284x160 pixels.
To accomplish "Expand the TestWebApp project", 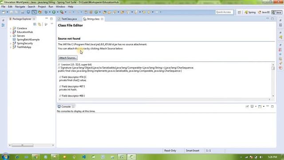I will [x=11, y=48].
